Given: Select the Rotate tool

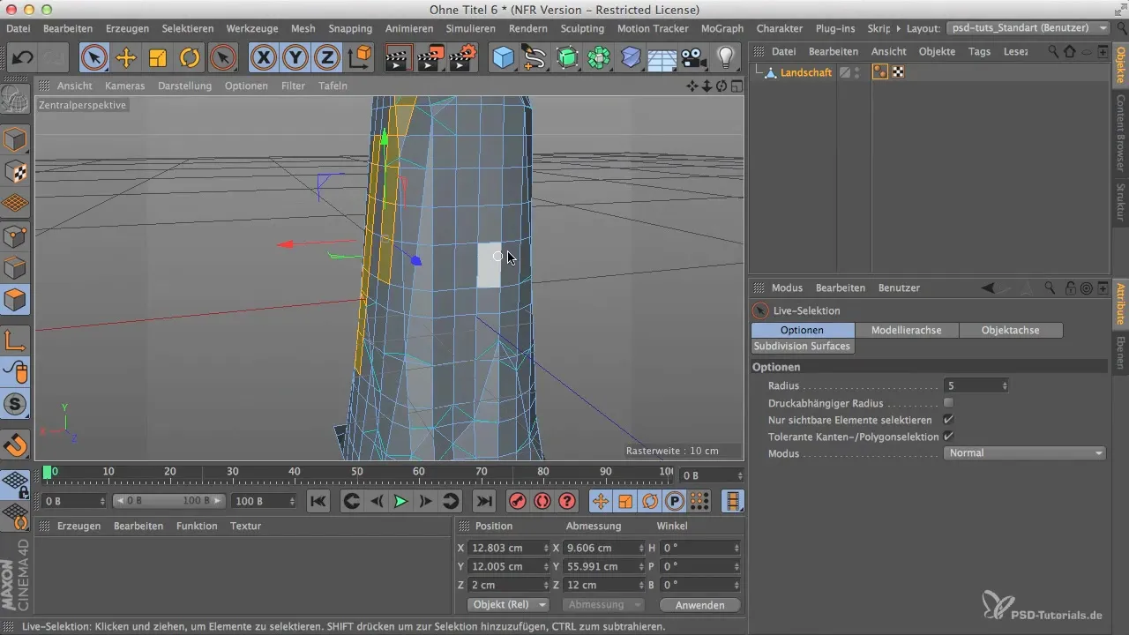Looking at the screenshot, I should (x=190, y=58).
